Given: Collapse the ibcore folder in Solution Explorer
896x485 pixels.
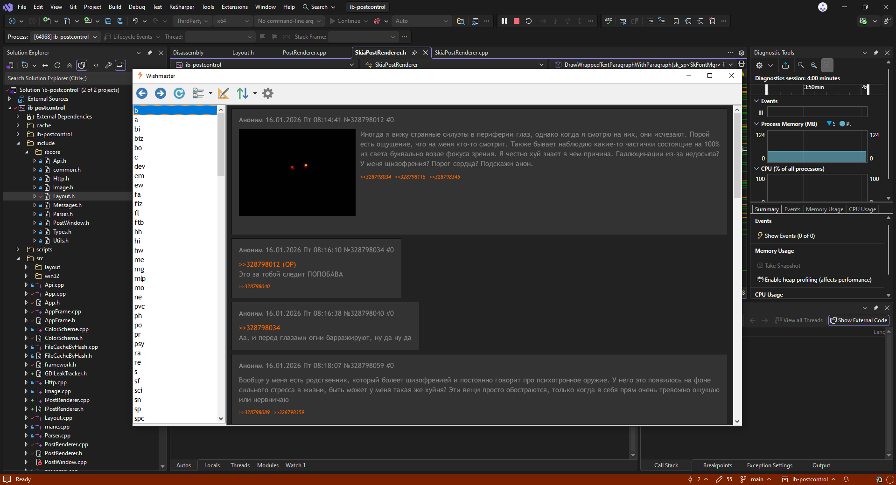Looking at the screenshot, I should point(27,152).
